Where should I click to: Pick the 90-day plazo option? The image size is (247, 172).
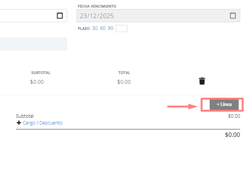point(110,28)
